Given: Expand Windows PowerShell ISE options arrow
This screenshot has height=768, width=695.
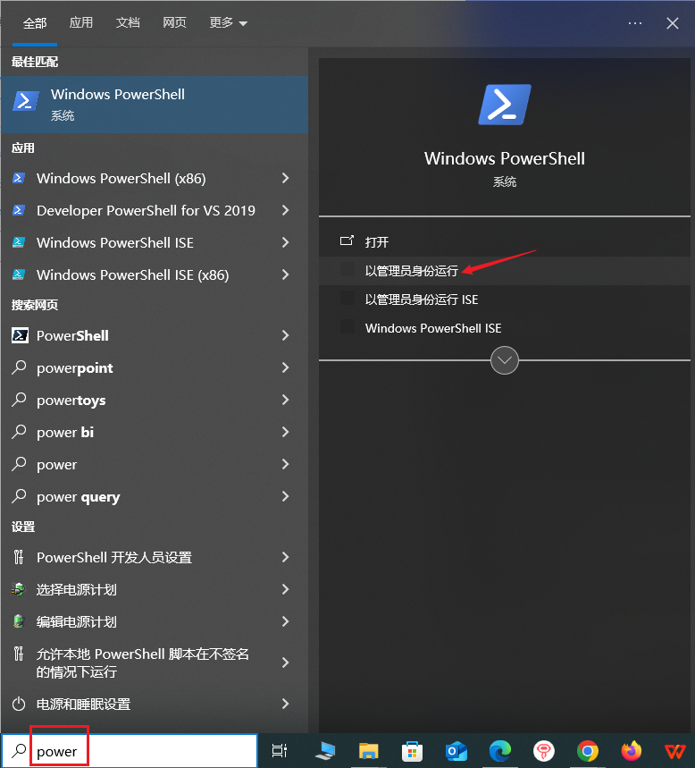Looking at the screenshot, I should click(285, 242).
